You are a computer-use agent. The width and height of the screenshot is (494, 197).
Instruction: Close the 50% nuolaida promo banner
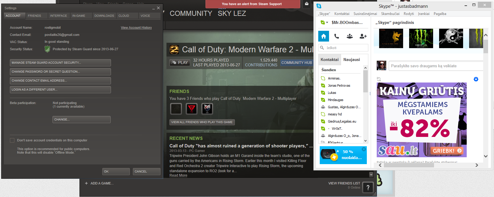364,149
